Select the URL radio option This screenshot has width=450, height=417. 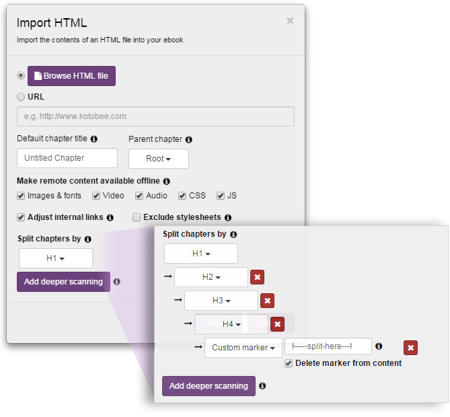[21, 97]
